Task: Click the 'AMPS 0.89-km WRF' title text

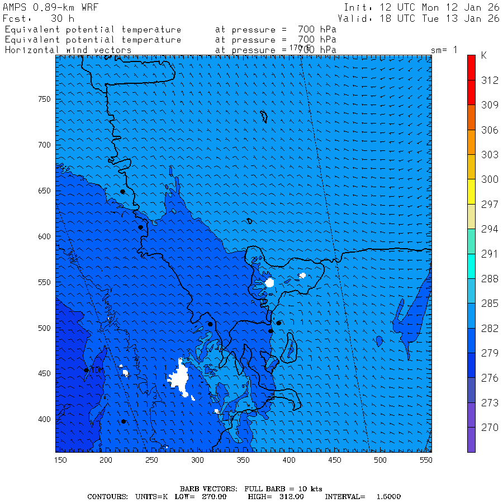Action: click(x=50, y=7)
